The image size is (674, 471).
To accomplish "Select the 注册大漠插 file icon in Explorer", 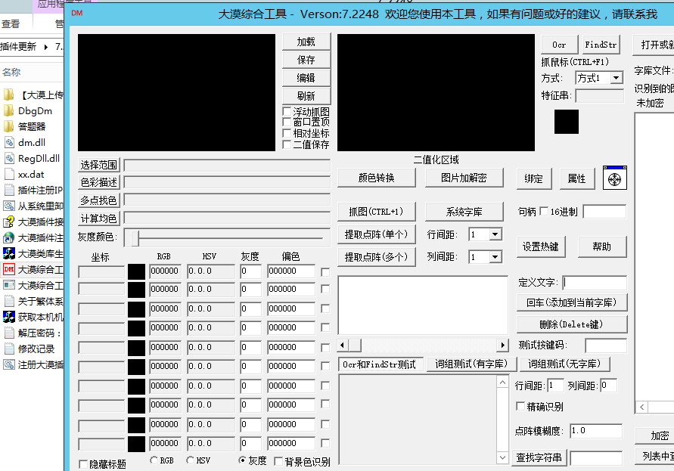I will click(8, 364).
